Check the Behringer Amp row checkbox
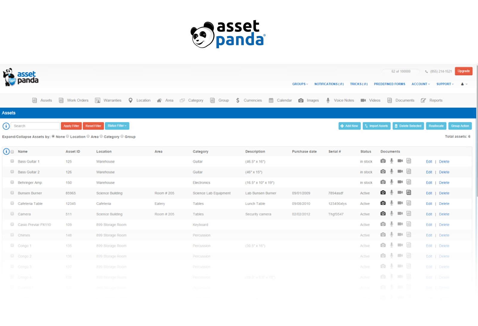This screenshot has width=478, height=326. 12,182
